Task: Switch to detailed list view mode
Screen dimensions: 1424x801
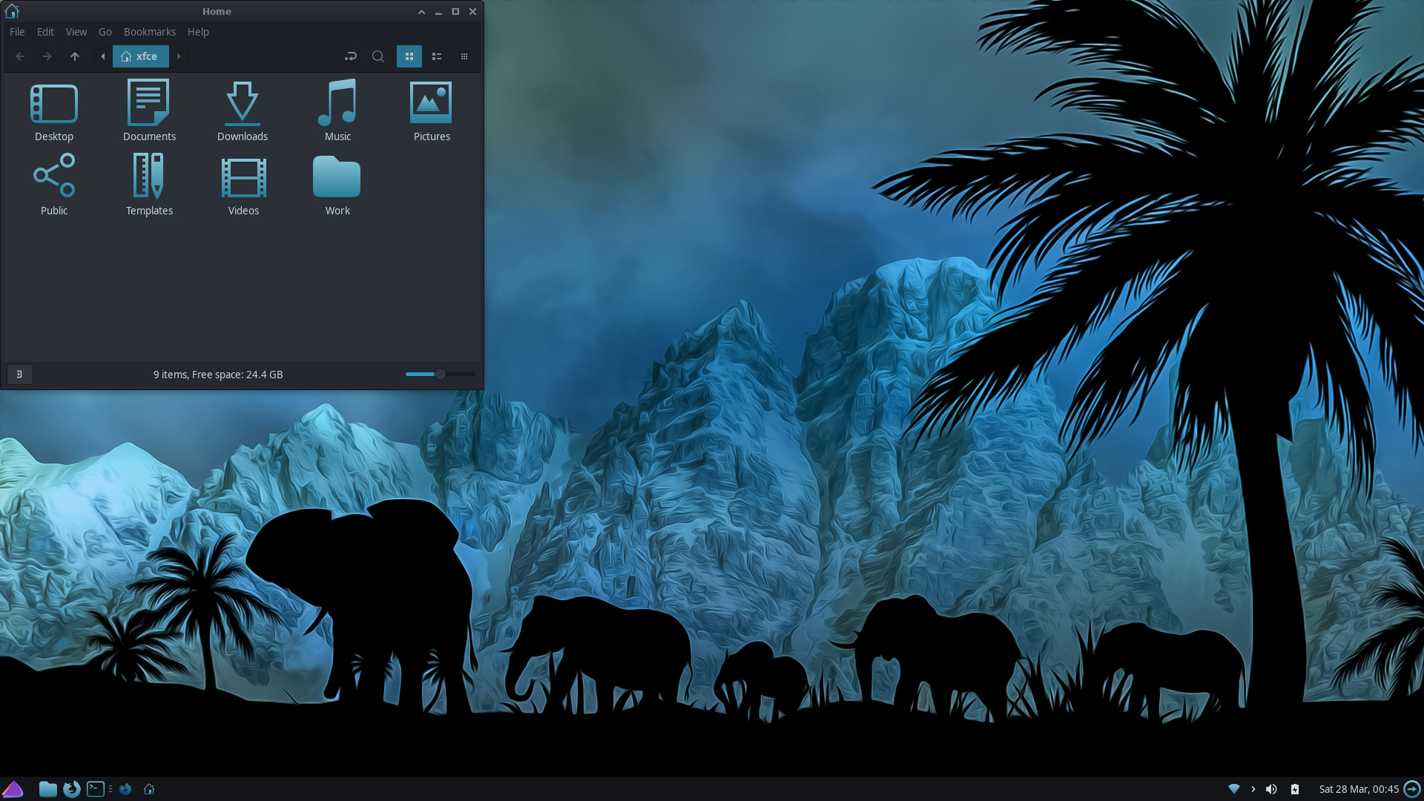Action: [437, 56]
